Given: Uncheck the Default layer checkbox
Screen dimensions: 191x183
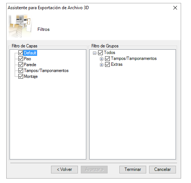Looking at the screenshot, I should click(x=21, y=53).
